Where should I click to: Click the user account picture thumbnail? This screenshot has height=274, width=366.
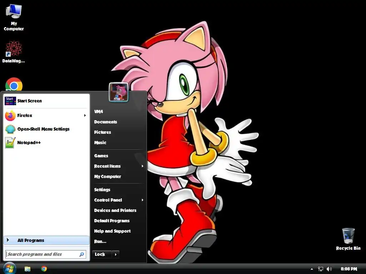(119, 92)
